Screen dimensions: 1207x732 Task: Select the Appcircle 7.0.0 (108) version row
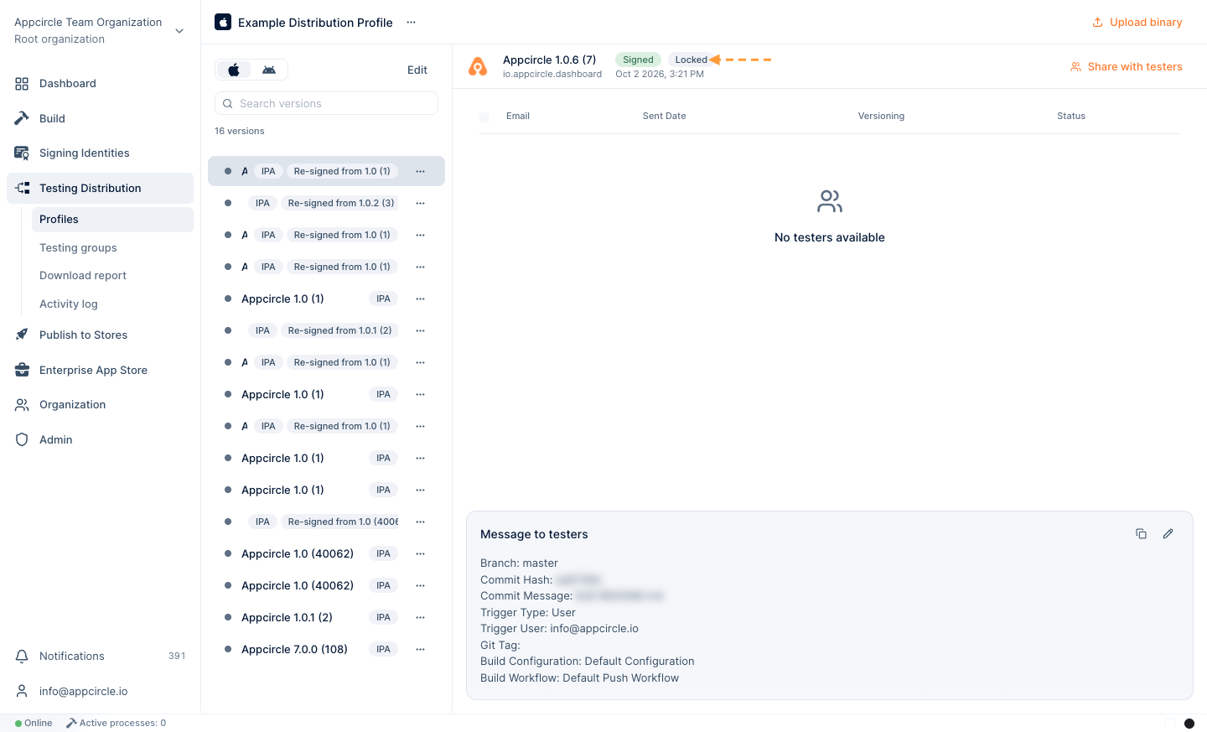(x=326, y=649)
